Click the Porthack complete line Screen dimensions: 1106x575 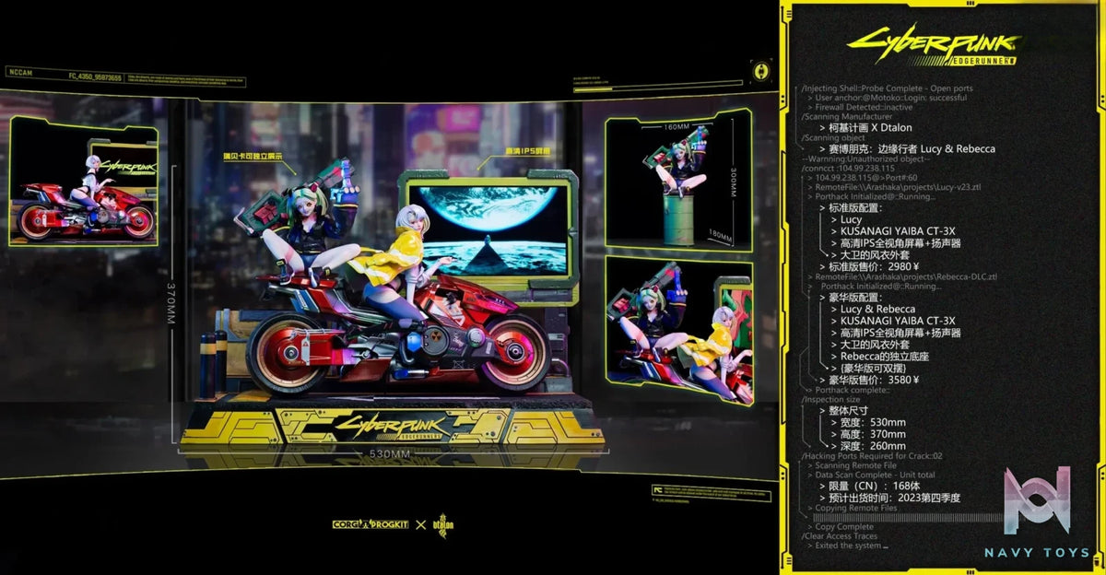click(x=849, y=390)
